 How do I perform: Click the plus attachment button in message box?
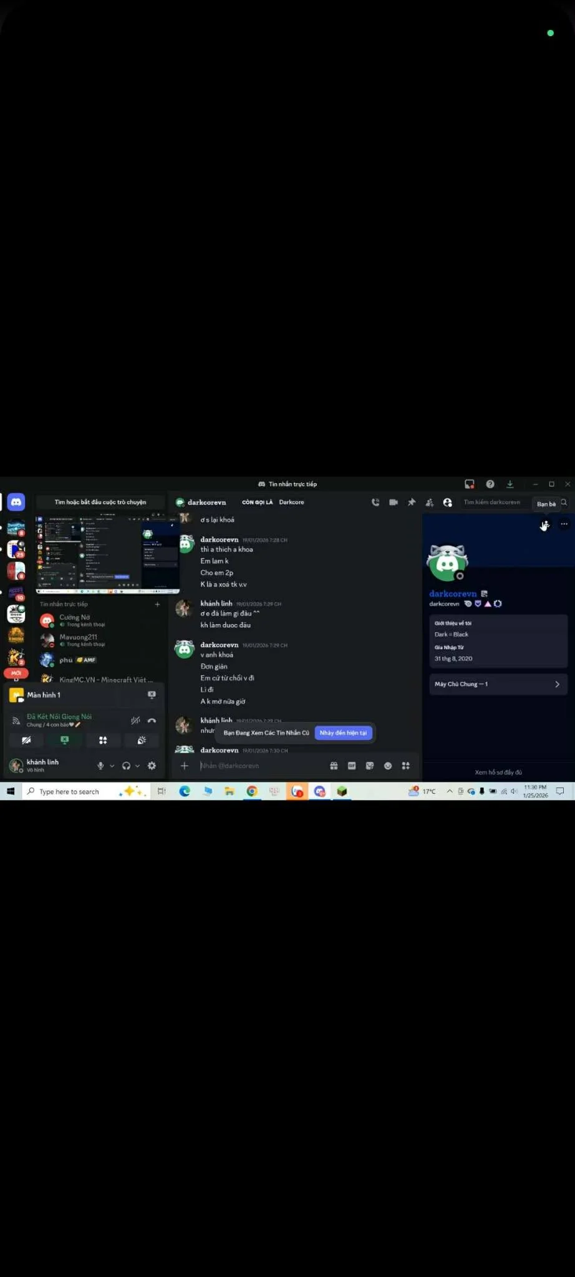[x=185, y=766]
